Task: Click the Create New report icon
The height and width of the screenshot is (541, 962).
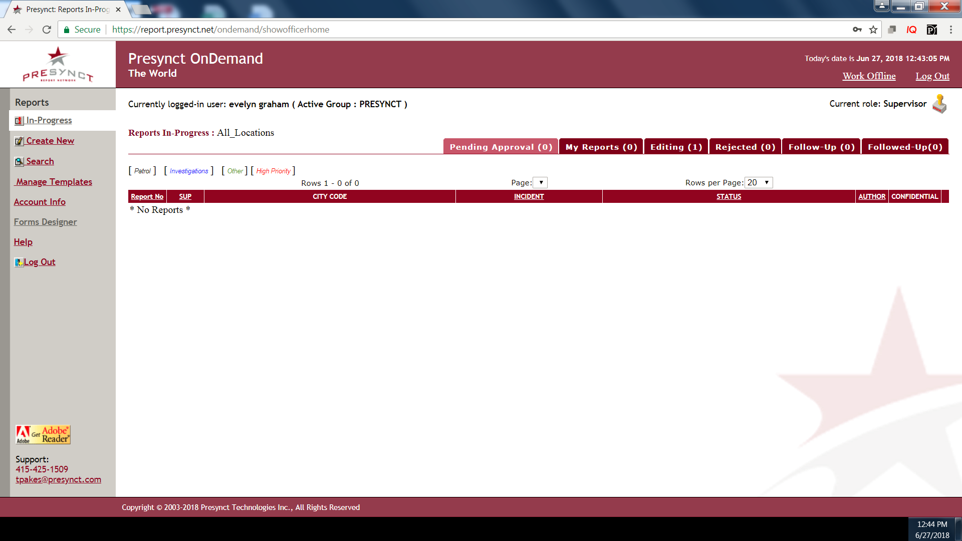Action: tap(19, 141)
